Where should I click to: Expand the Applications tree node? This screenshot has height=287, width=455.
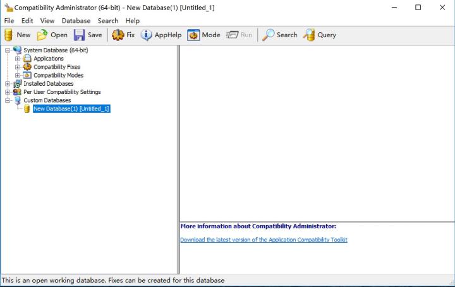(x=18, y=59)
